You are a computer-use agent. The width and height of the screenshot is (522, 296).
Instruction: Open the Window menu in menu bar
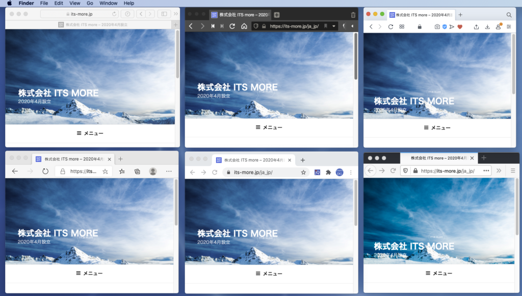[108, 3]
